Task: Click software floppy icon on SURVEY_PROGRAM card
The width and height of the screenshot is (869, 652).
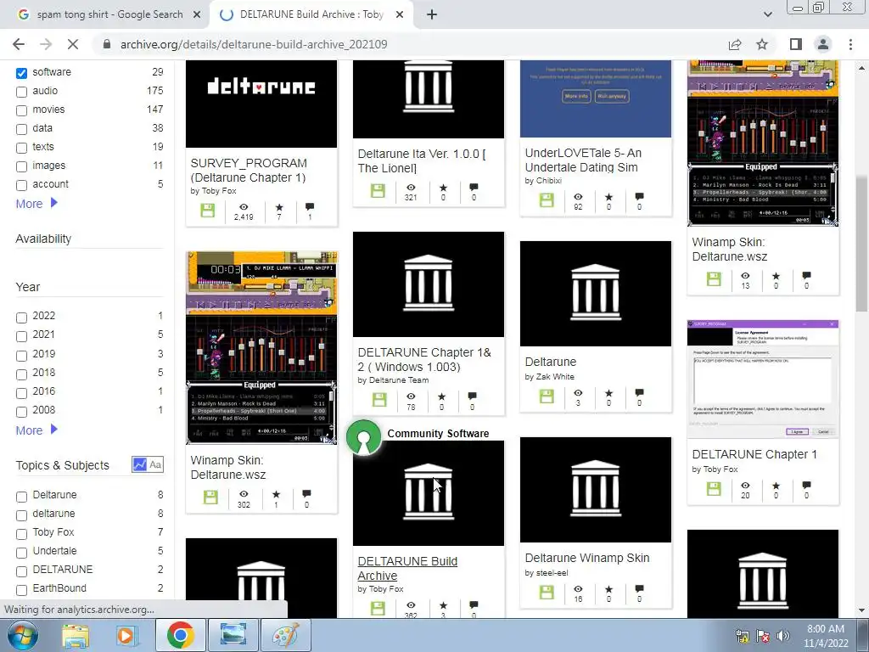Action: pyautogui.click(x=208, y=211)
